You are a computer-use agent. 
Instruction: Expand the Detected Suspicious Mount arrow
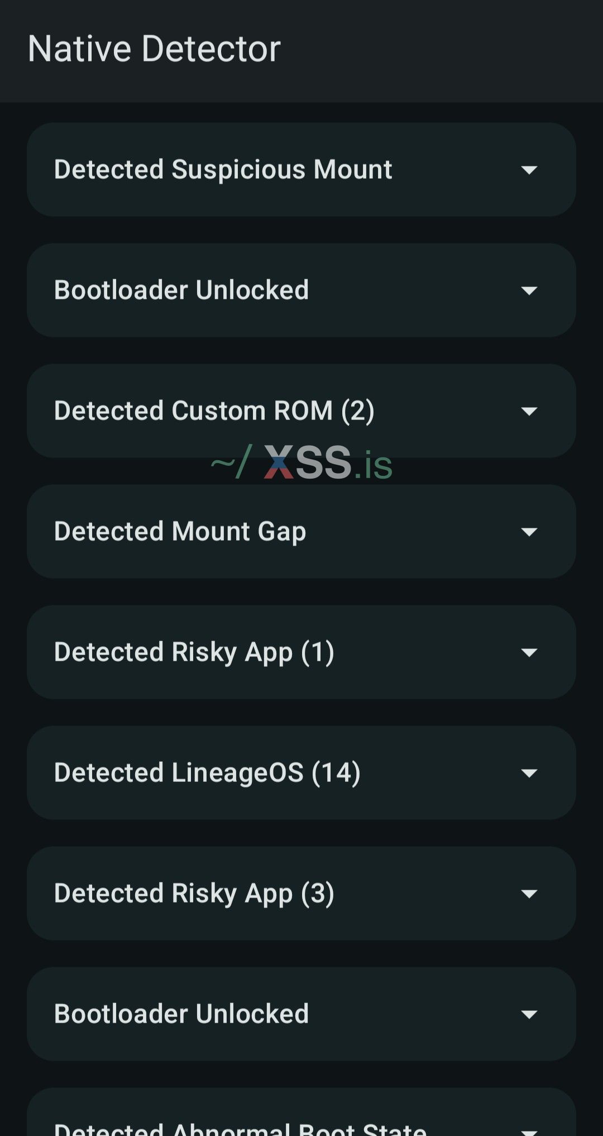pyautogui.click(x=529, y=170)
